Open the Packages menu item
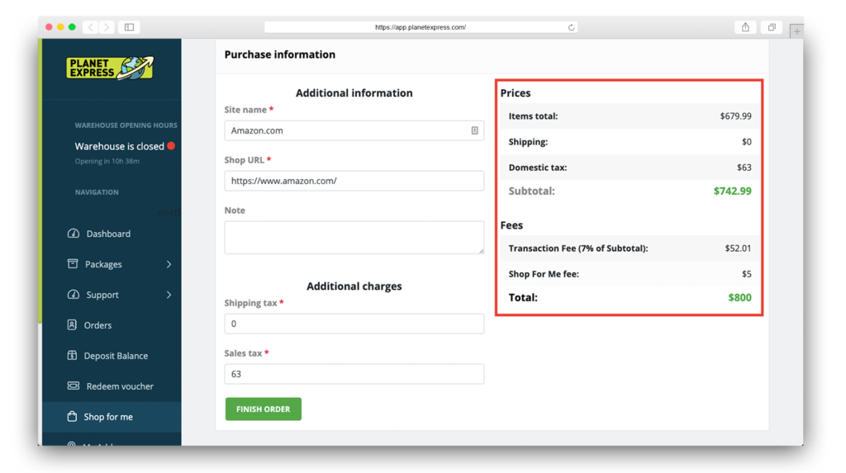 point(103,264)
